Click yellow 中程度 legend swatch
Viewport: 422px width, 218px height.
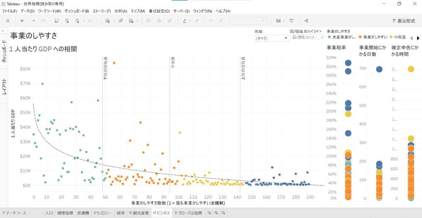pos(392,37)
